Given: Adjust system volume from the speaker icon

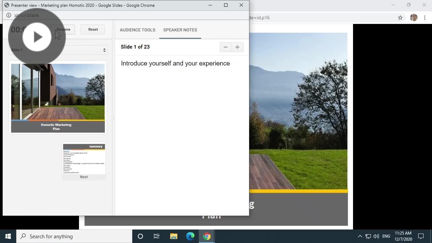Looking at the screenshot, I should click(376, 236).
